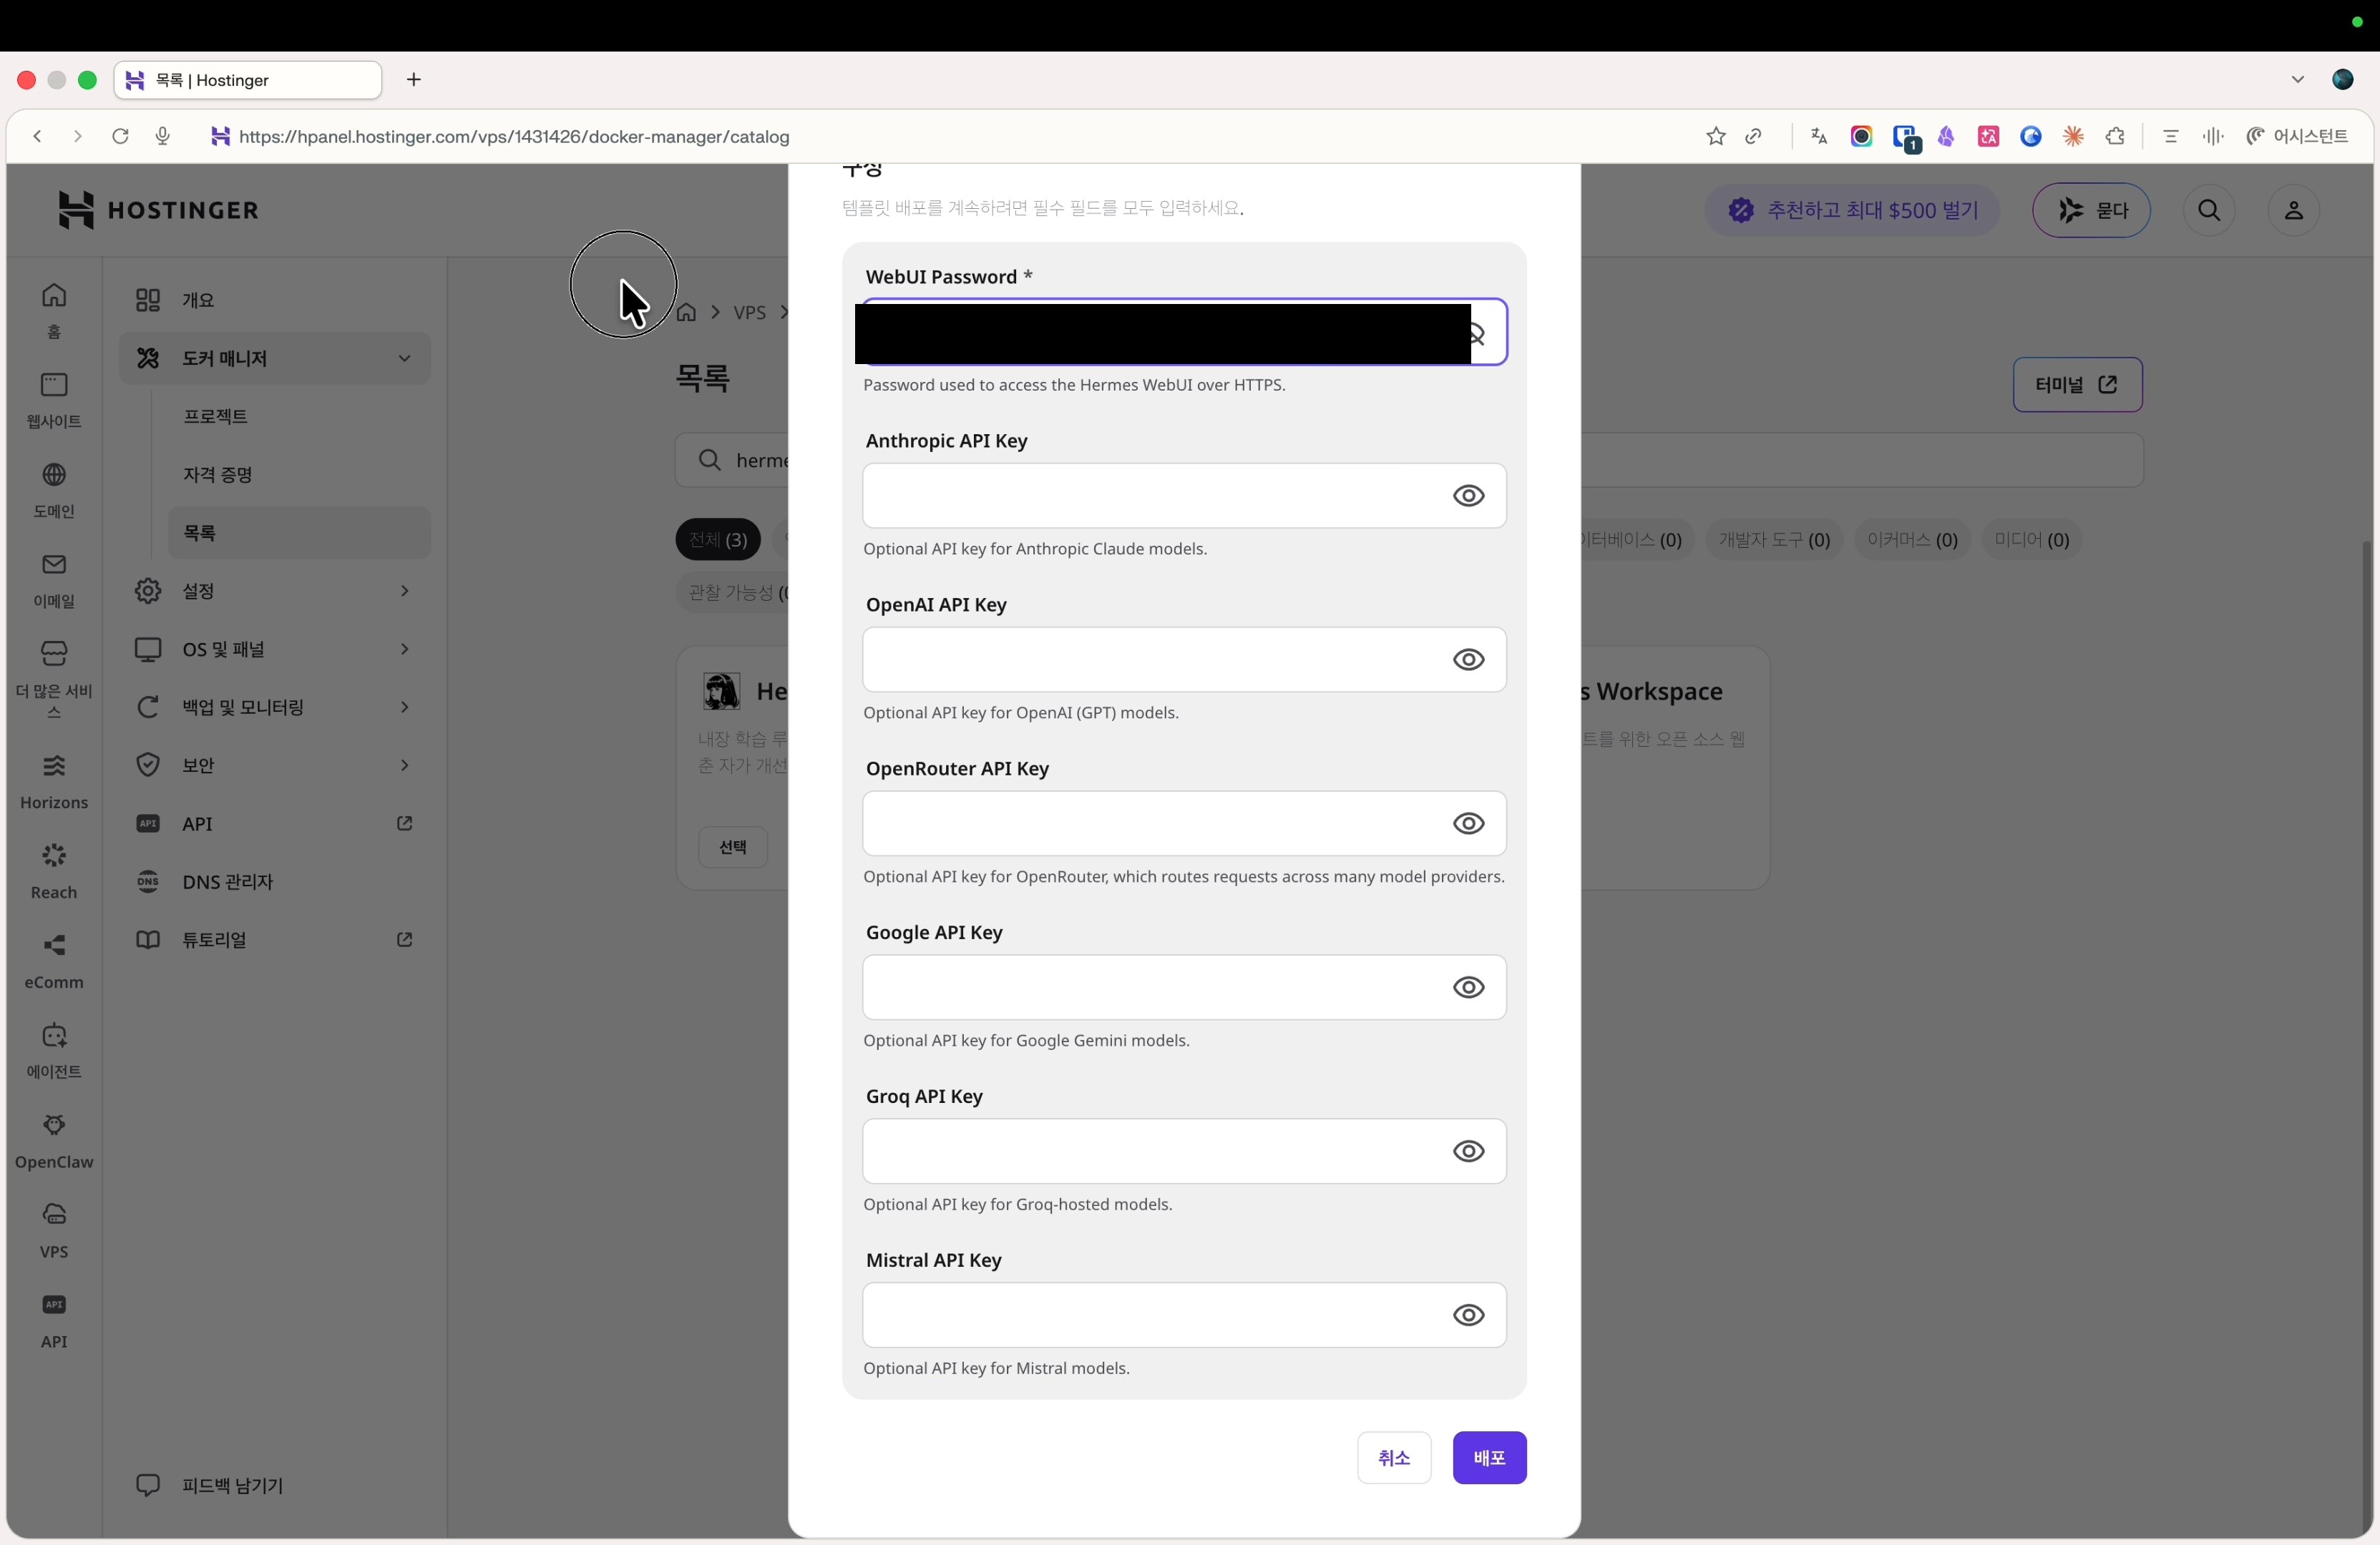The image size is (2380, 1545).
Task: Click the 취소 cancel button
Action: point(1394,1458)
